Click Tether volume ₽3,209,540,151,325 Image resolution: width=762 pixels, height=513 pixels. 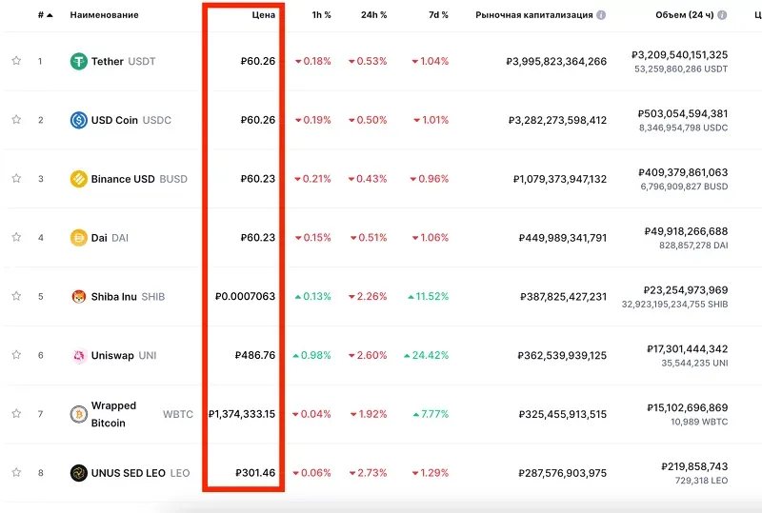click(x=680, y=55)
